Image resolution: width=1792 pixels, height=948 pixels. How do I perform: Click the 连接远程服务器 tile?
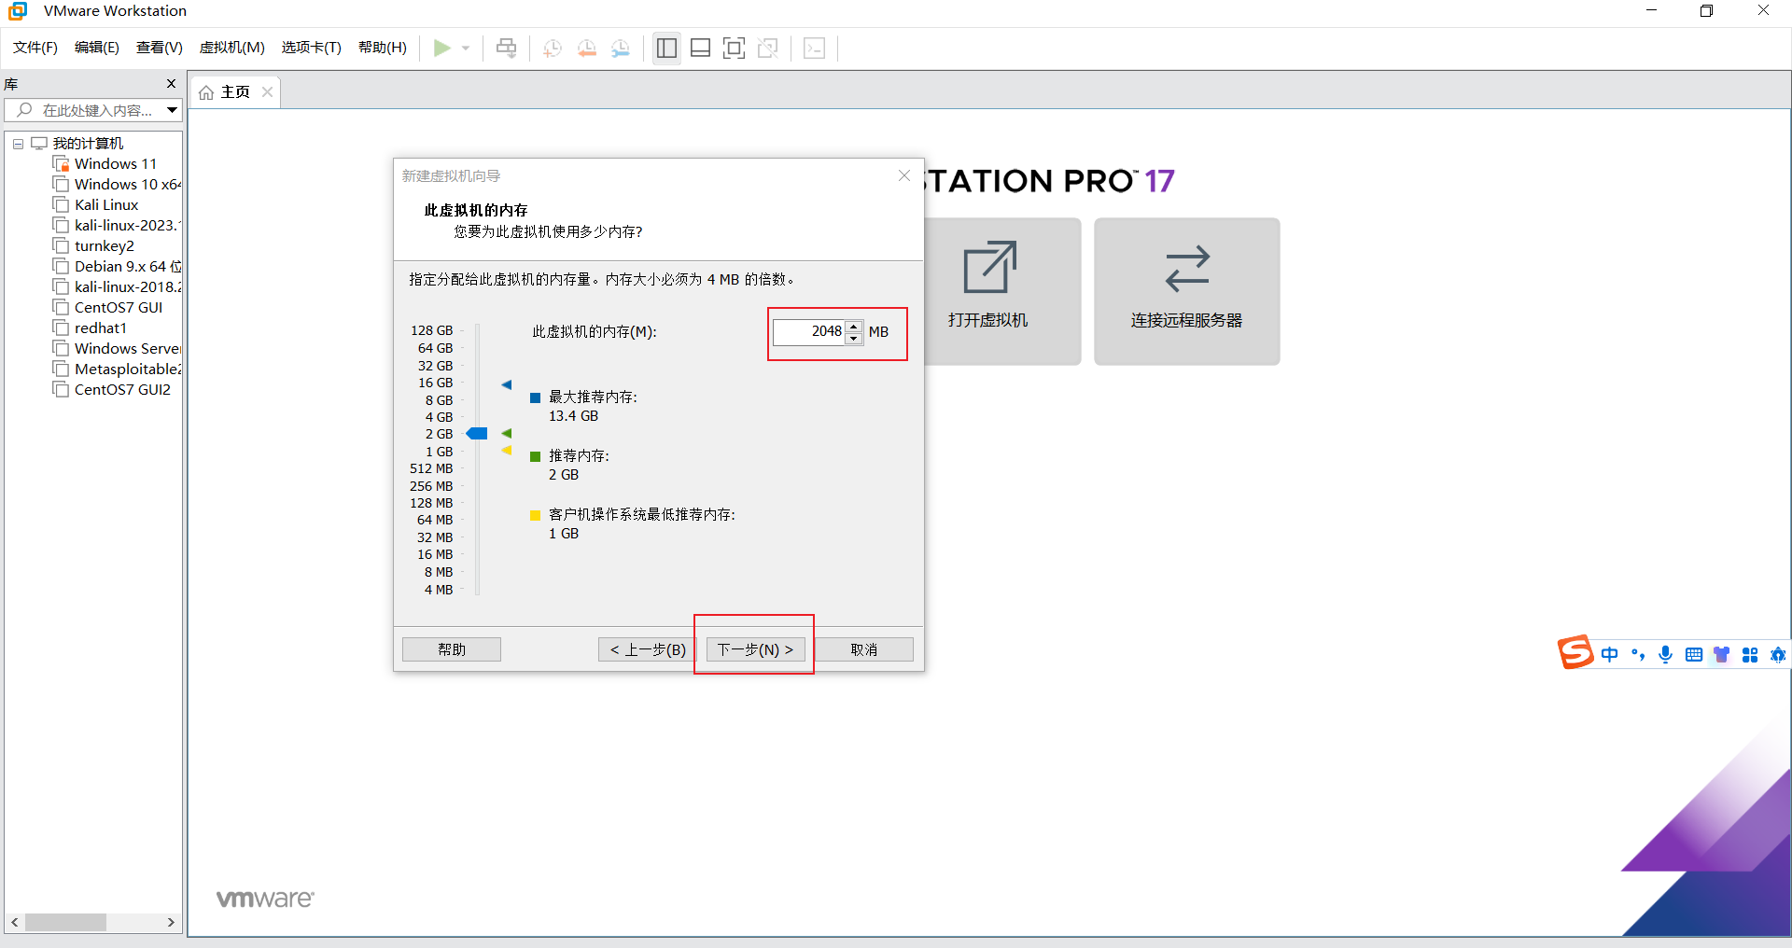point(1187,291)
